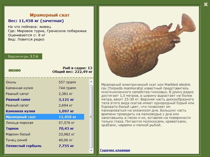Select the Каменная кулия 744 грамм row
Image resolution: width=210 pixels, height=157 pixels.
tap(45, 88)
